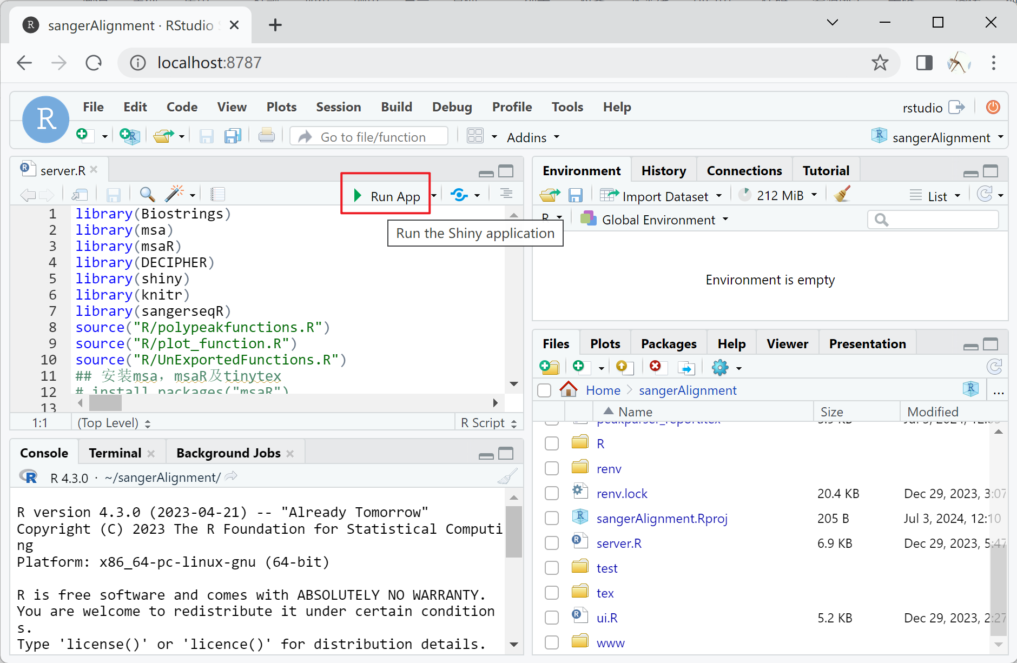The image size is (1017, 663).
Task: Pop out server.R into a new window
Action: (x=79, y=194)
